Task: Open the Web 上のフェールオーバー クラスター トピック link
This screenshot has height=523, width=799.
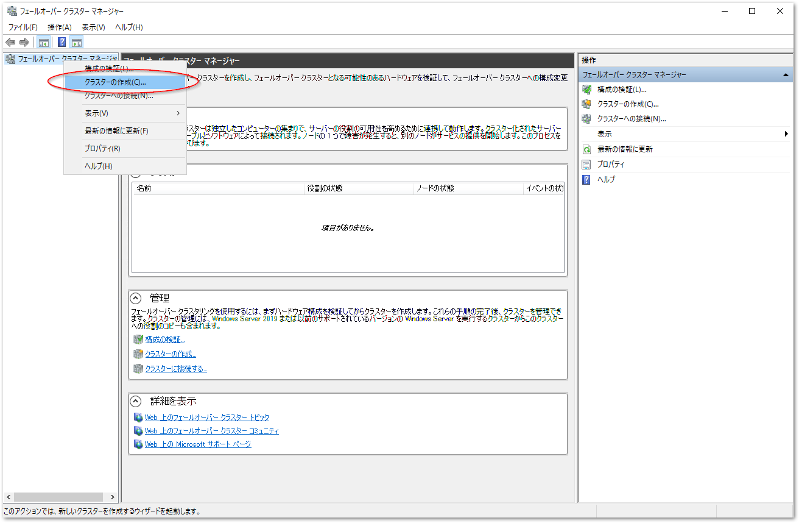Action: tap(206, 418)
